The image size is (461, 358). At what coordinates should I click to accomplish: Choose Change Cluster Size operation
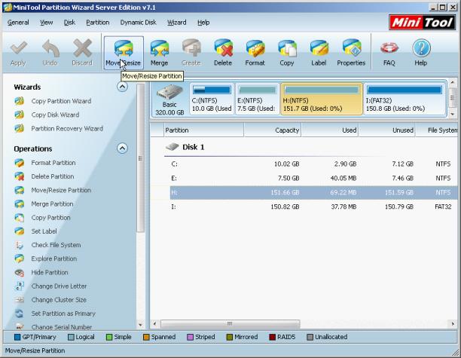59,300
